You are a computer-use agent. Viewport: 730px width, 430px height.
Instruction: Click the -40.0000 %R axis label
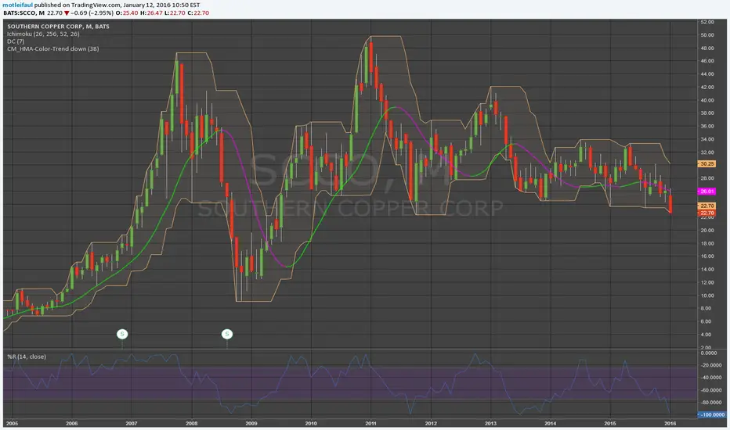tap(713, 378)
